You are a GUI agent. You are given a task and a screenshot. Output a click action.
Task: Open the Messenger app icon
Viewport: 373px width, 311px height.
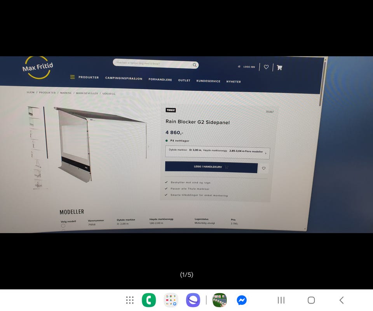pos(241,300)
